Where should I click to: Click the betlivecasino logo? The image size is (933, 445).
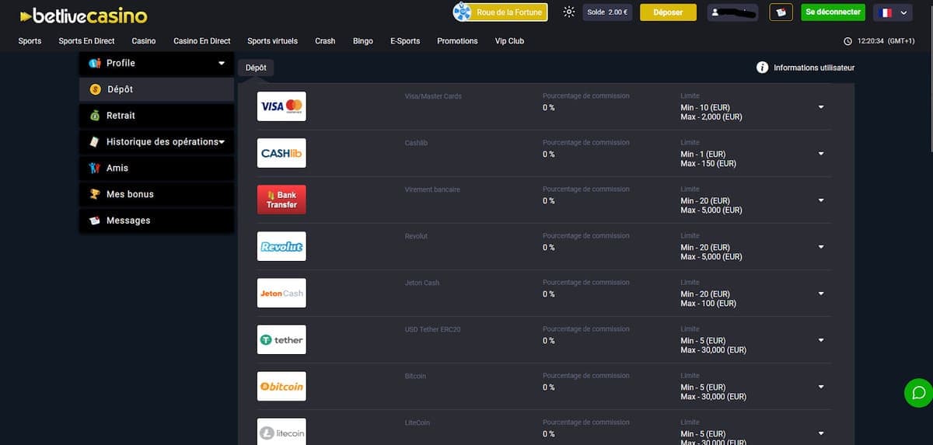(84, 16)
